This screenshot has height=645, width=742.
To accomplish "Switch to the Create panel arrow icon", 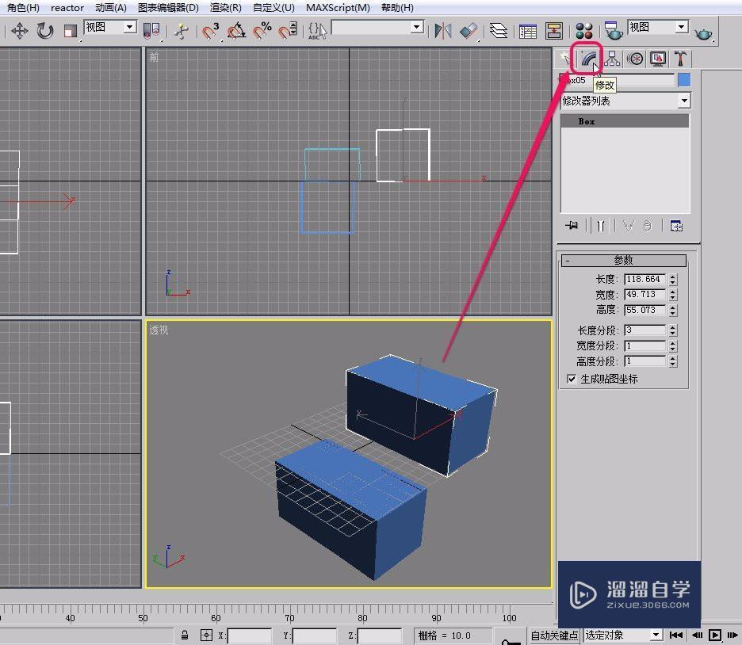I will pyautogui.click(x=564, y=58).
